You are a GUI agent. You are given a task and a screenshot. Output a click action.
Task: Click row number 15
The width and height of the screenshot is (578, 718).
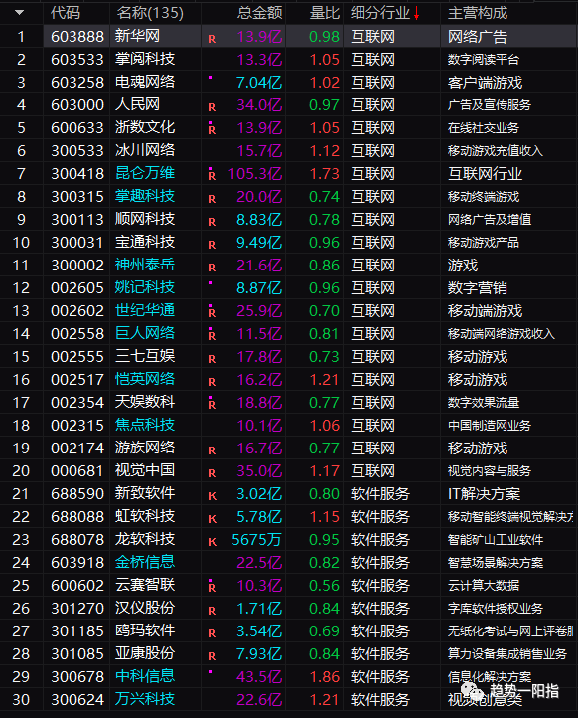[21, 357]
